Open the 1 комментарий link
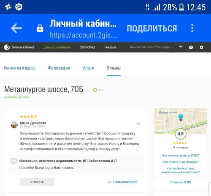Image resolution: width=211 pixels, height=196 pixels. coord(125,182)
